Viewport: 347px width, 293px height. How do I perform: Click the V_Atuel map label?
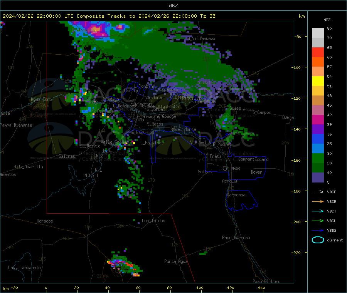[x=198, y=142]
